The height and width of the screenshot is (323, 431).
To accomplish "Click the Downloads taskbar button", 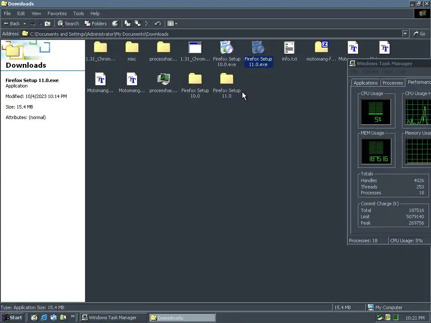I will click(183, 318).
